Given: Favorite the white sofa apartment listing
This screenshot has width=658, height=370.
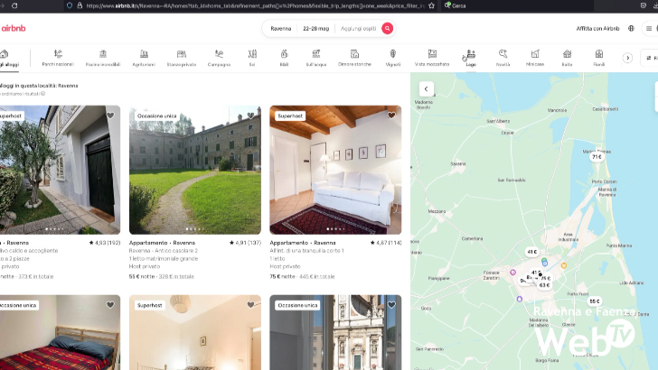Looking at the screenshot, I should (x=391, y=116).
